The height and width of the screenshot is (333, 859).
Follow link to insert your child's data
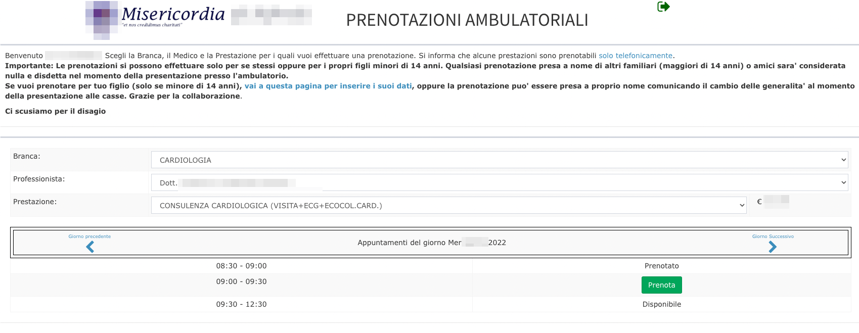click(328, 86)
